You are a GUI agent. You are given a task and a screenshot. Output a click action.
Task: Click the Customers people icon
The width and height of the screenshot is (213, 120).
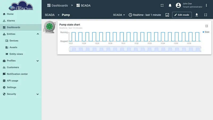4,67
